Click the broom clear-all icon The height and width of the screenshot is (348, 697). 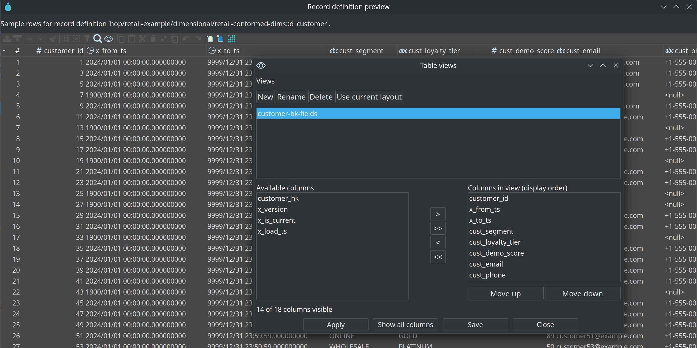pyautogui.click(x=53, y=39)
